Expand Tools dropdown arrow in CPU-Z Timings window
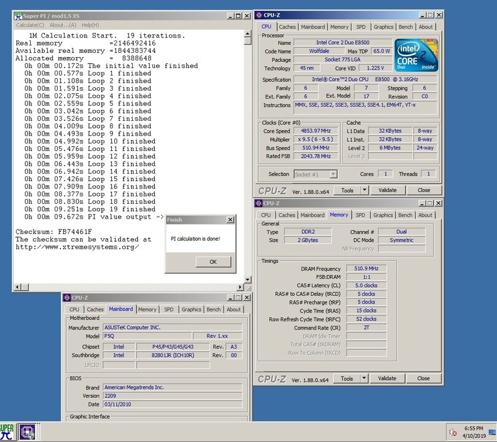 tap(364, 378)
